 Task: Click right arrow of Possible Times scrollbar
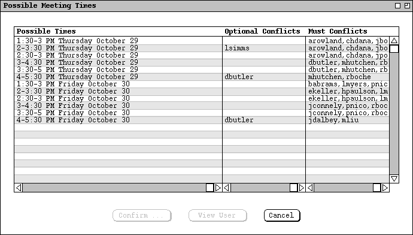[x=218, y=188]
